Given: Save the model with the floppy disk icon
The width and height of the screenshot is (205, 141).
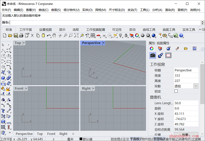Looking at the screenshot, I should (x=16, y=35).
